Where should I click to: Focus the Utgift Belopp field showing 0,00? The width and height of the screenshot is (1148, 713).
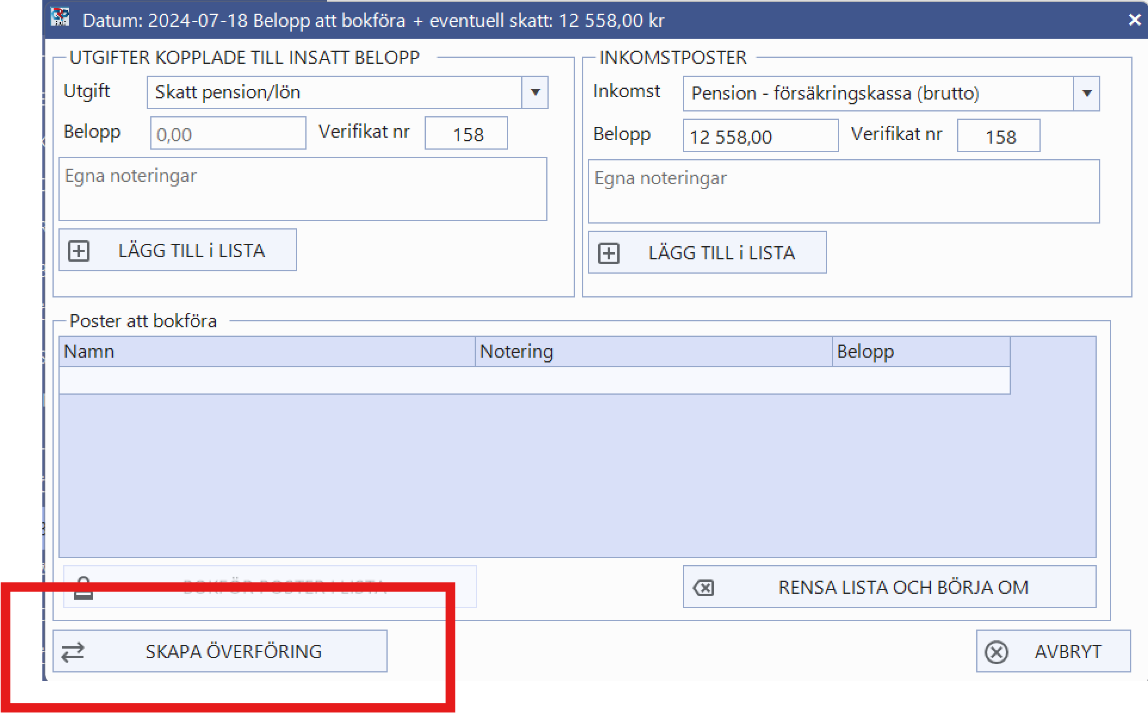click(x=228, y=134)
